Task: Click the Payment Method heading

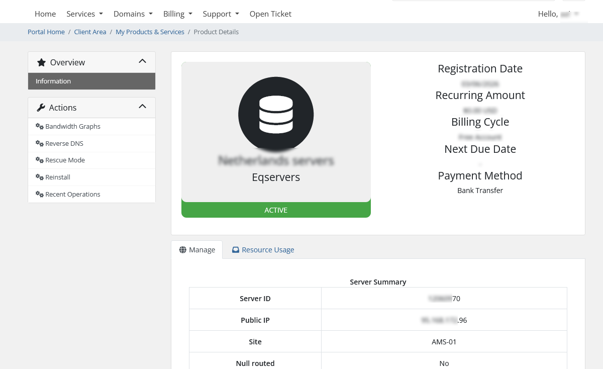Action: (x=480, y=175)
